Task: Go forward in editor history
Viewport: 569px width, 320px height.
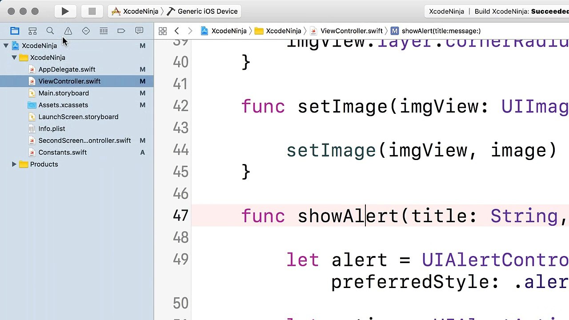Action: click(x=190, y=31)
